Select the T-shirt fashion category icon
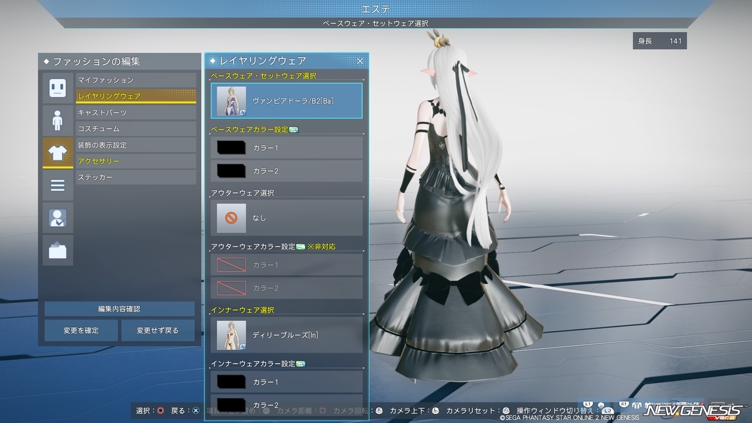Image resolution: width=752 pixels, height=423 pixels. point(58,153)
